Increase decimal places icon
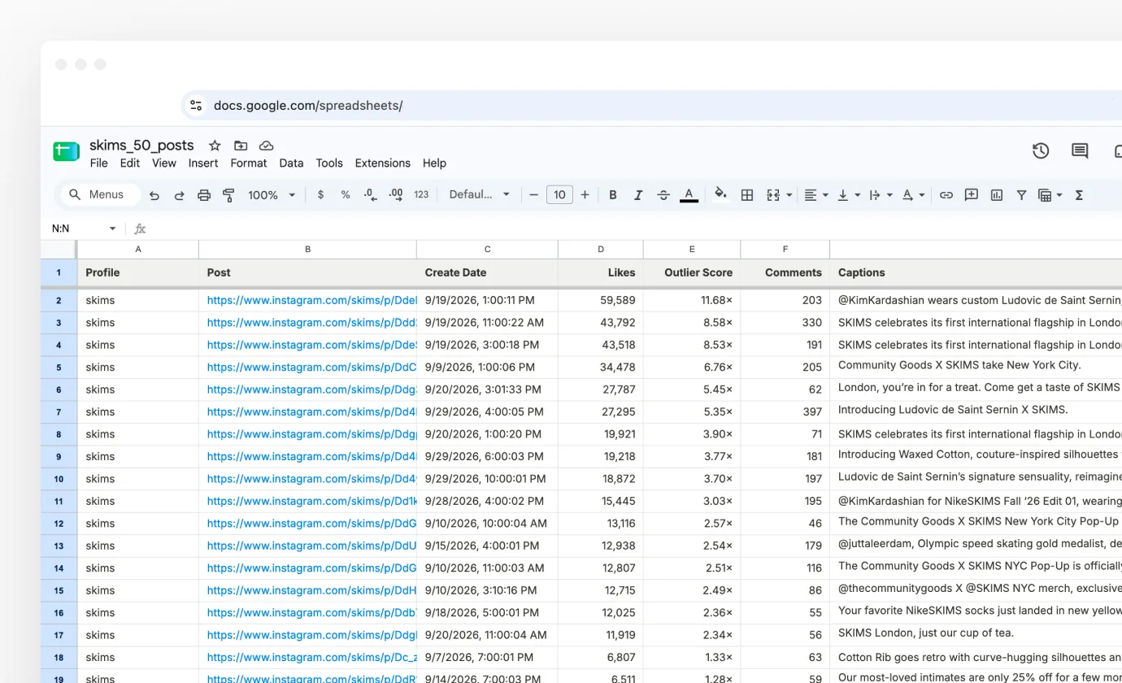1122x683 pixels. point(396,195)
